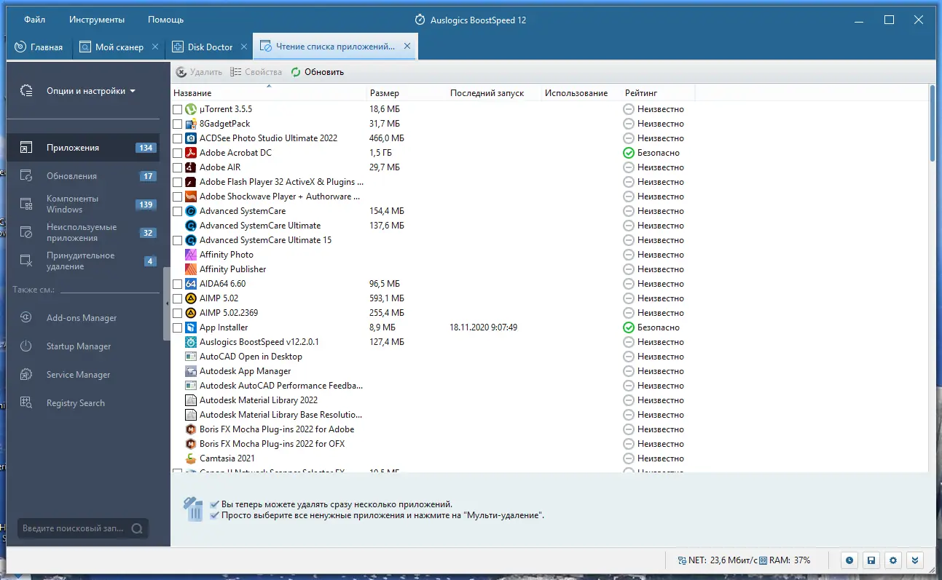The width and height of the screenshot is (942, 580).
Task: Click the Компоненты Windows sidebar icon
Action: tap(26, 204)
